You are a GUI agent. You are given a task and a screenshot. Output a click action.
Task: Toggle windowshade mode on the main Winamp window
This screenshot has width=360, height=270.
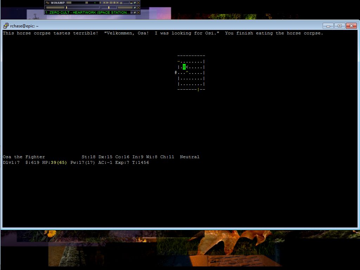click(x=134, y=2)
